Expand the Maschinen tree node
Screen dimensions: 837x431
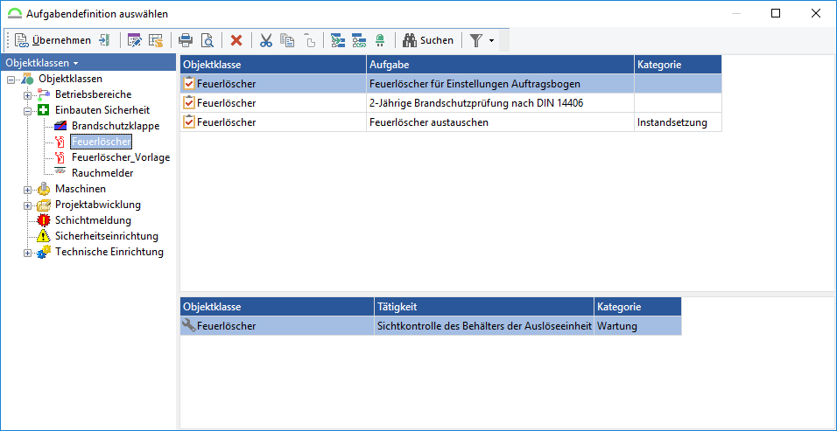pyautogui.click(x=28, y=189)
